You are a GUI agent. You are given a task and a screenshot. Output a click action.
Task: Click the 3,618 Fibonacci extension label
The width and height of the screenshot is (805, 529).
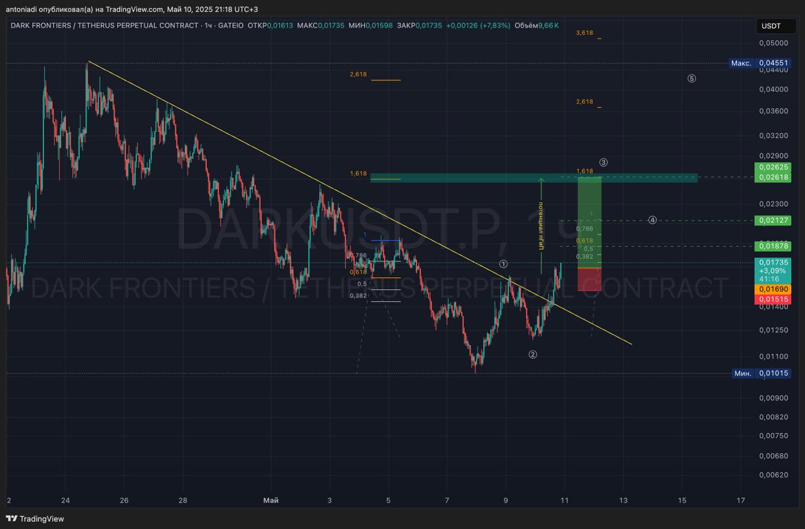pos(584,33)
